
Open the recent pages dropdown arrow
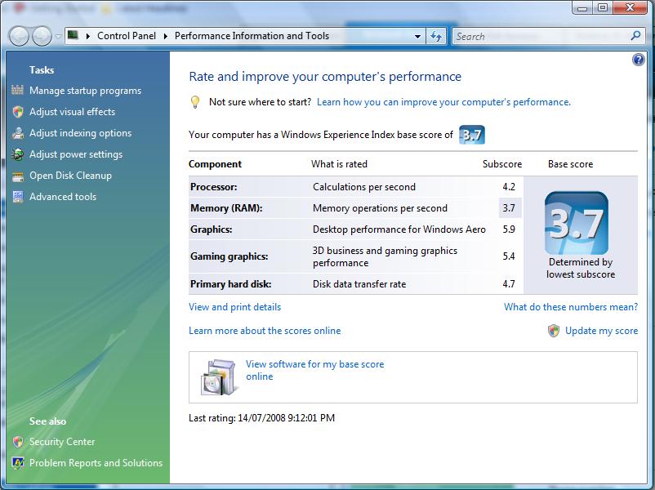(x=58, y=37)
